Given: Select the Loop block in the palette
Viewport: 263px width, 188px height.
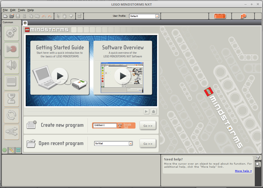Looking at the screenshot, I should click(x=11, y=115).
